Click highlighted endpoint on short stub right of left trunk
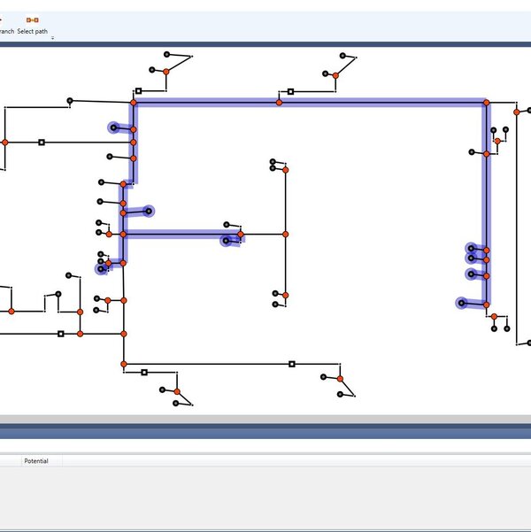 [149, 211]
